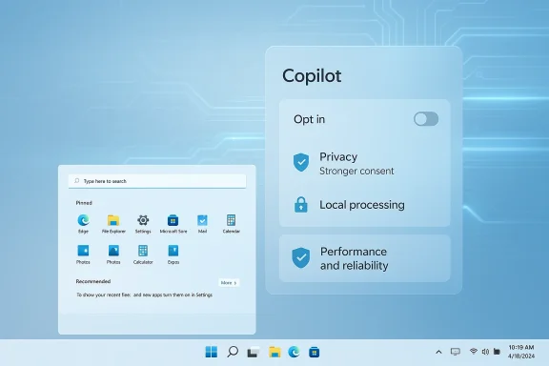Open Task View from the taskbar

(x=254, y=352)
